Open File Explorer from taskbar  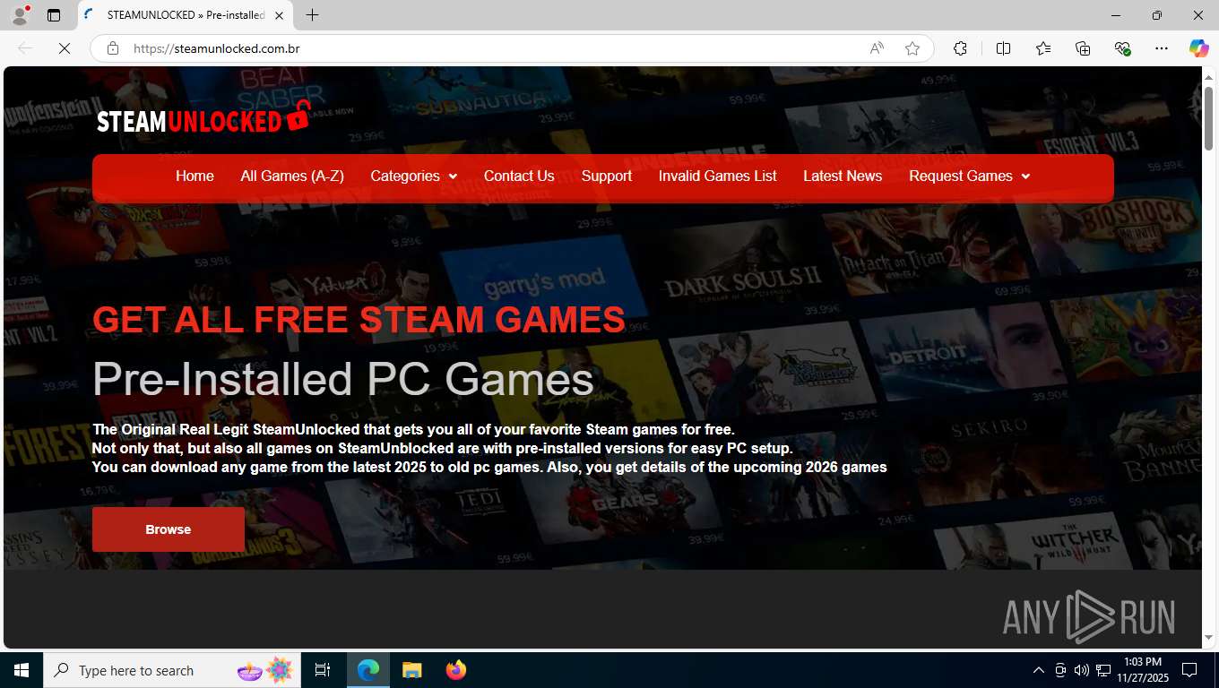[411, 670]
